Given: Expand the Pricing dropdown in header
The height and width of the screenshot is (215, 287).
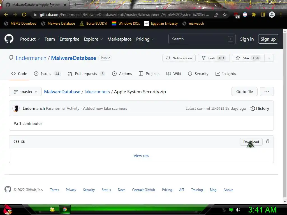Looking at the screenshot, I should click(x=145, y=39).
